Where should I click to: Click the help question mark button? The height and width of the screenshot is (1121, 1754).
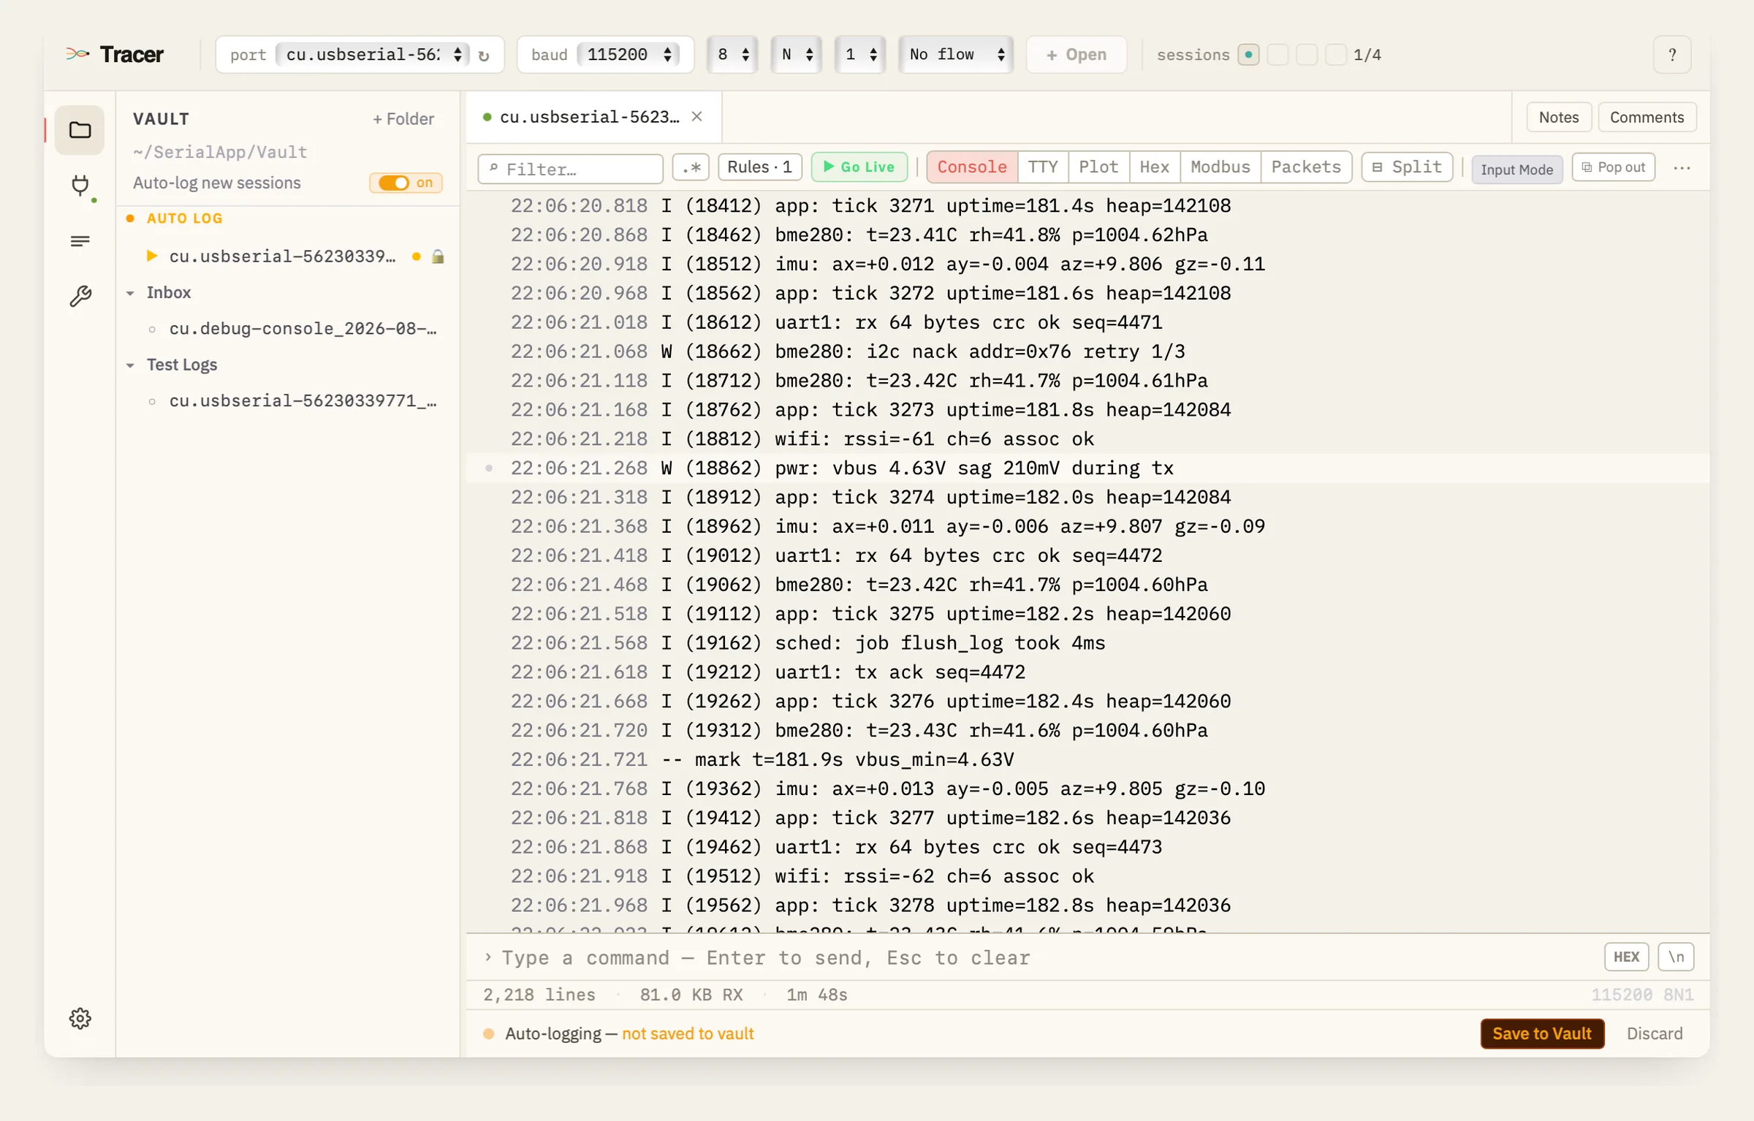[1672, 55]
